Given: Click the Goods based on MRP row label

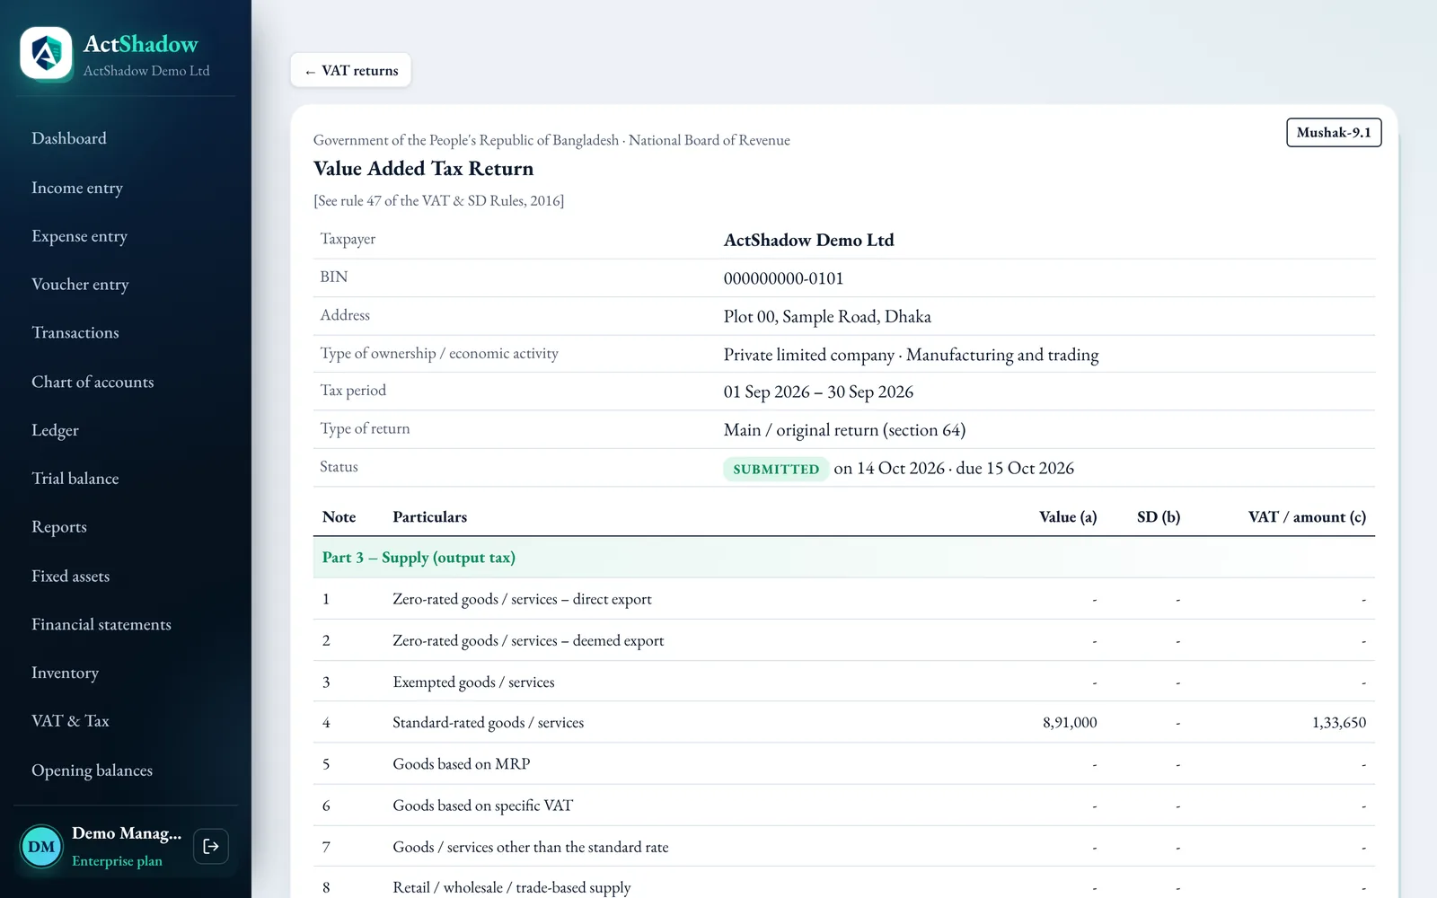Looking at the screenshot, I should click(x=462, y=764).
